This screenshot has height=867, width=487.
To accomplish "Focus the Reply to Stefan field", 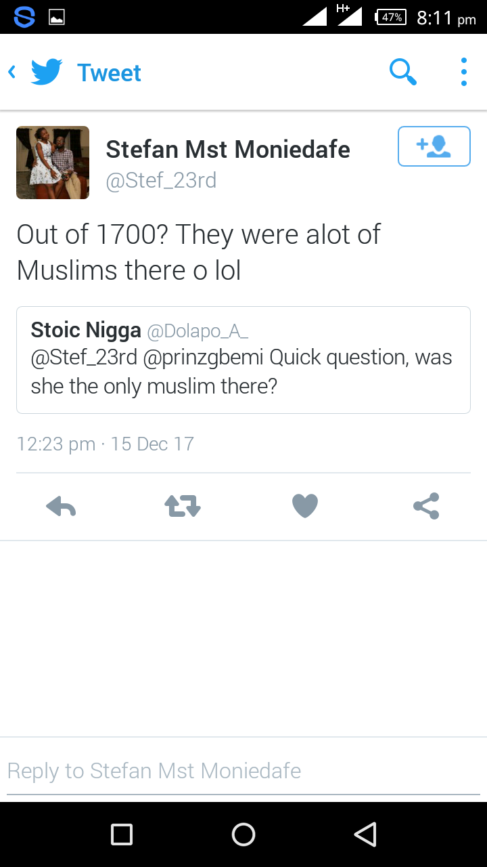I will (x=243, y=771).
